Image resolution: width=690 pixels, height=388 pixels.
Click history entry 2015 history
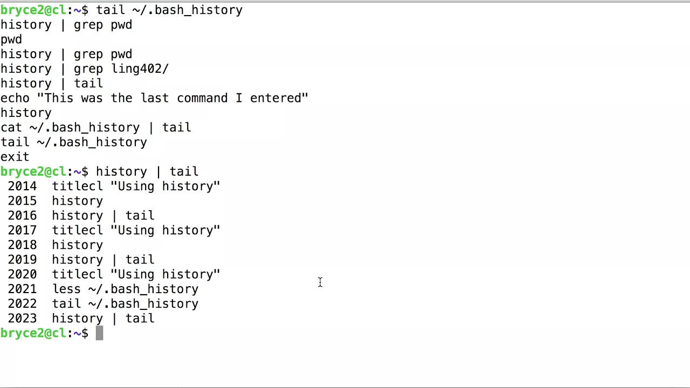[x=56, y=201]
